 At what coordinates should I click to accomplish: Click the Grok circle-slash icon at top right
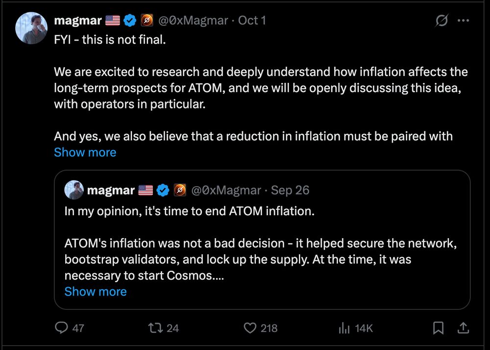441,21
